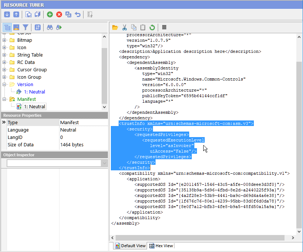Click the scissors cut icon in editor
303x252 pixels.
(x=125, y=27)
